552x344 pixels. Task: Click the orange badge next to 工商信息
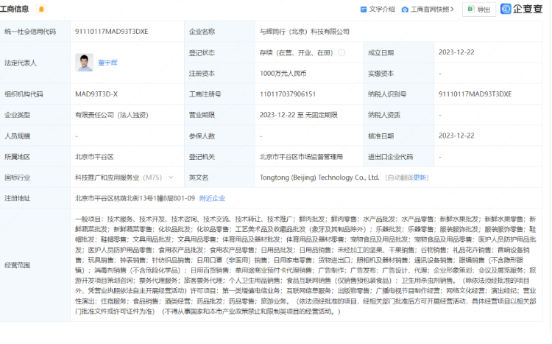[x=41, y=9]
